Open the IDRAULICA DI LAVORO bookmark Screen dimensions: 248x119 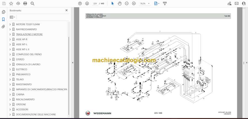[x=28, y=64]
